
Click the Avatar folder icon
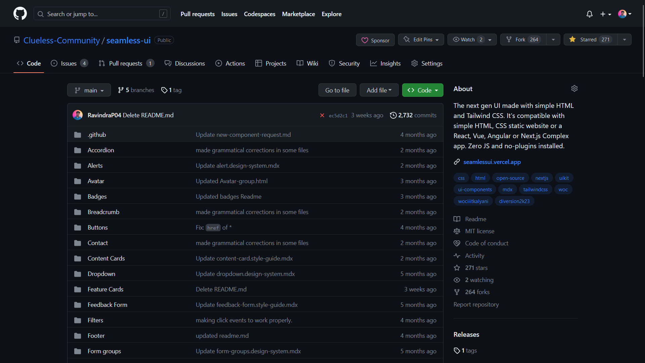(78, 181)
